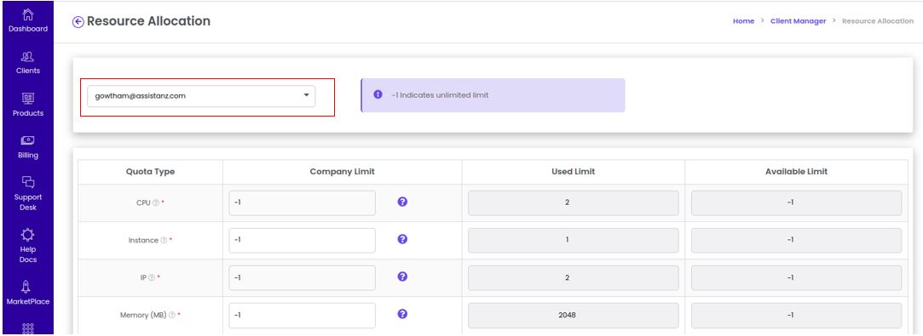Go to Client Manager breadcrumb link
The height and width of the screenshot is (336, 923).
[799, 20]
